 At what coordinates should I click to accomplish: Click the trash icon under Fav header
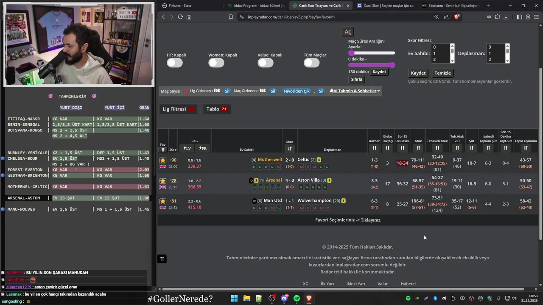tap(163, 150)
